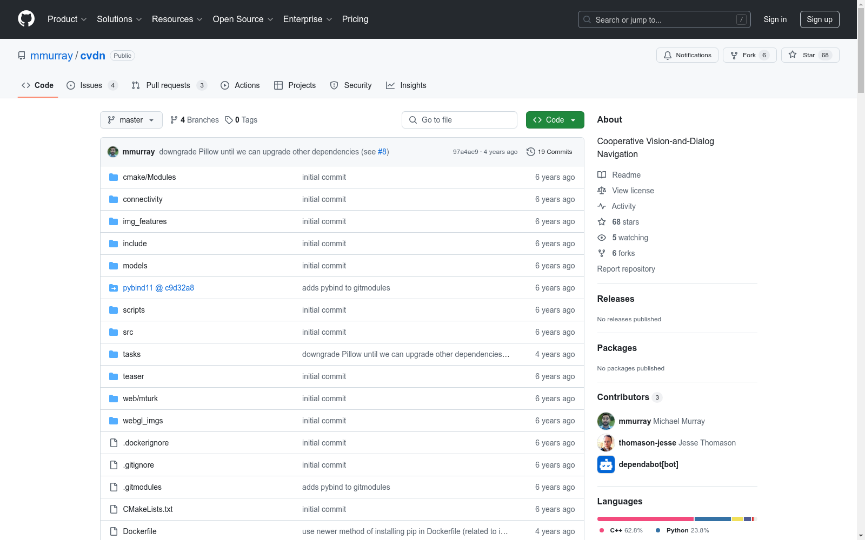Image resolution: width=865 pixels, height=540 pixels.
Task: Open the web/mturk folder
Action: [141, 399]
